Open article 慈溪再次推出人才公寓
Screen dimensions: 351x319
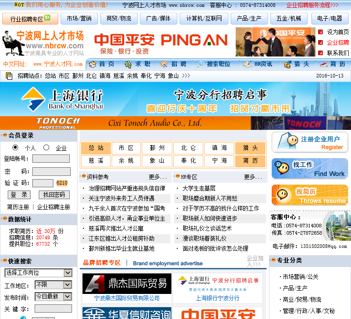pos(116,229)
